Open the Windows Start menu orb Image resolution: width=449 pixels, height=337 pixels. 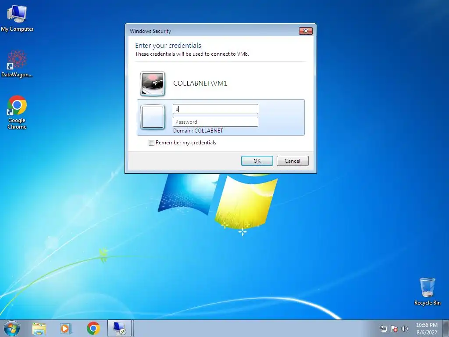pos(12,328)
